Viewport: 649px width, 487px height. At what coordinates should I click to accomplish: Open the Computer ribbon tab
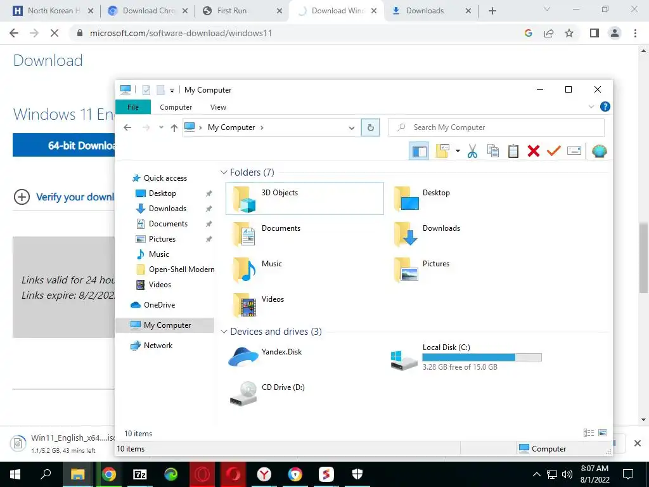point(176,107)
